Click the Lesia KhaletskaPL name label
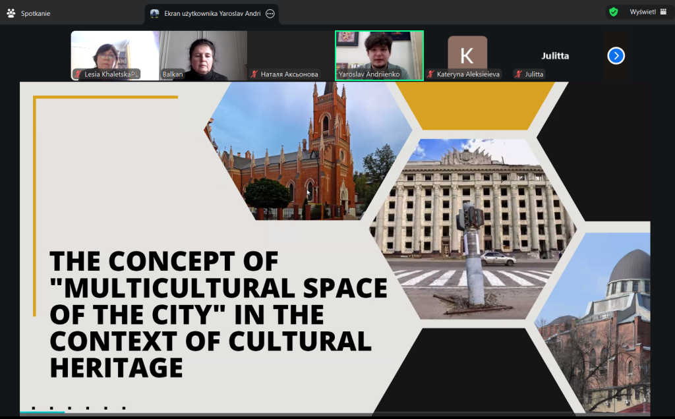This screenshot has width=675, height=419. click(111, 74)
